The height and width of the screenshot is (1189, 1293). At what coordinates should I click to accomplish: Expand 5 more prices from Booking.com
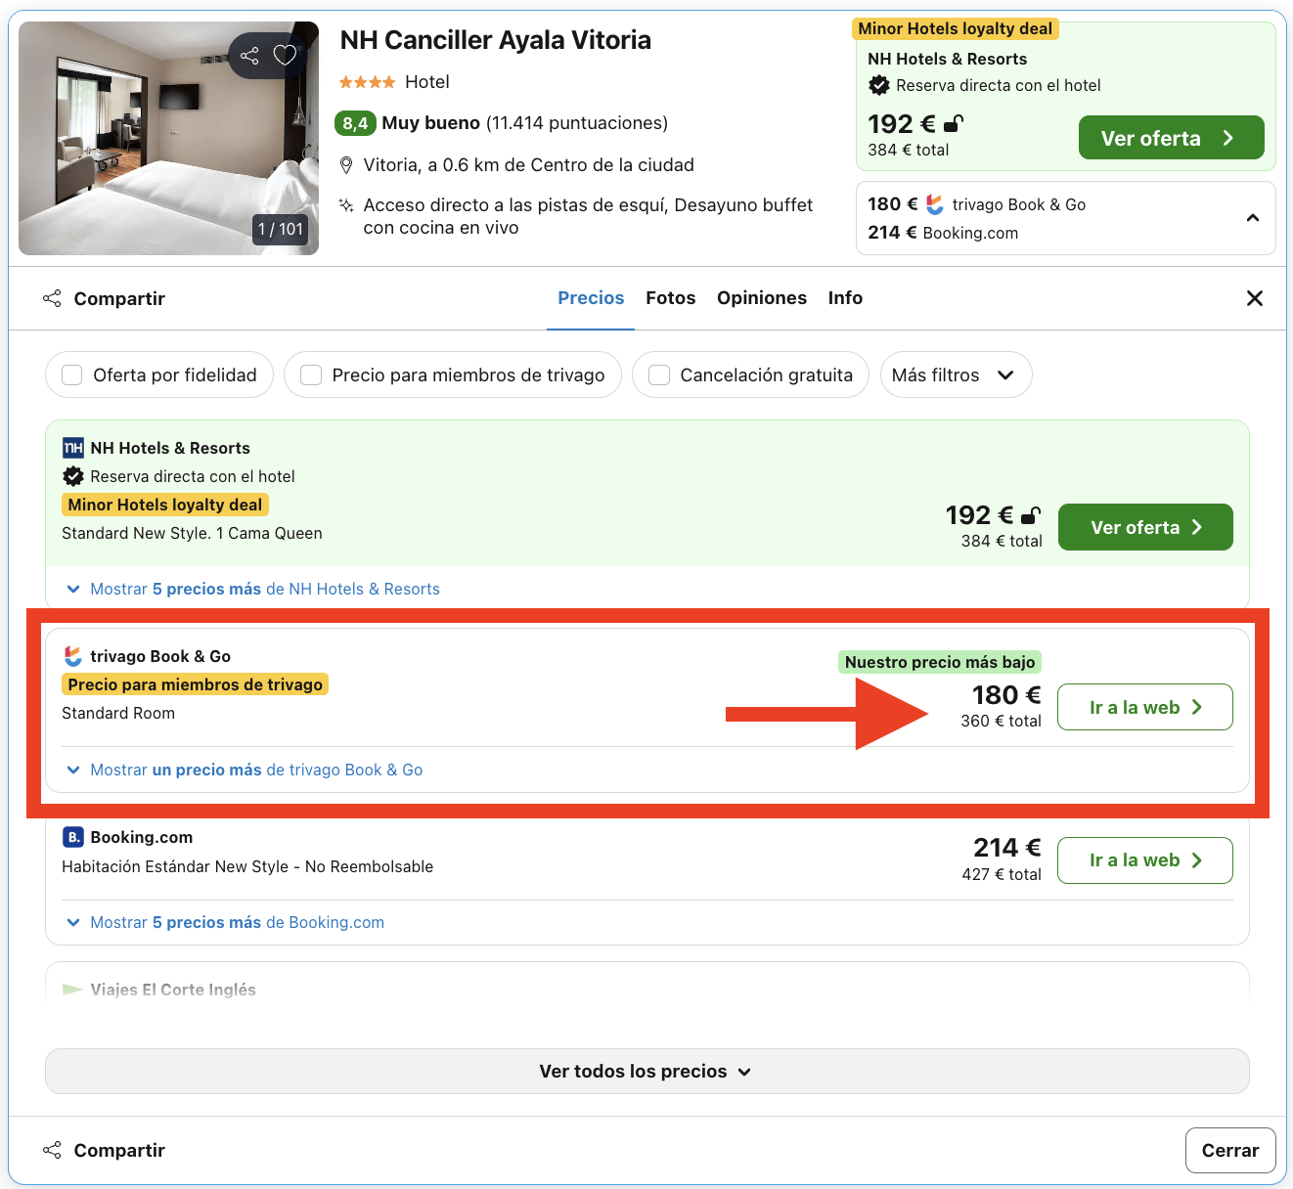tap(224, 922)
